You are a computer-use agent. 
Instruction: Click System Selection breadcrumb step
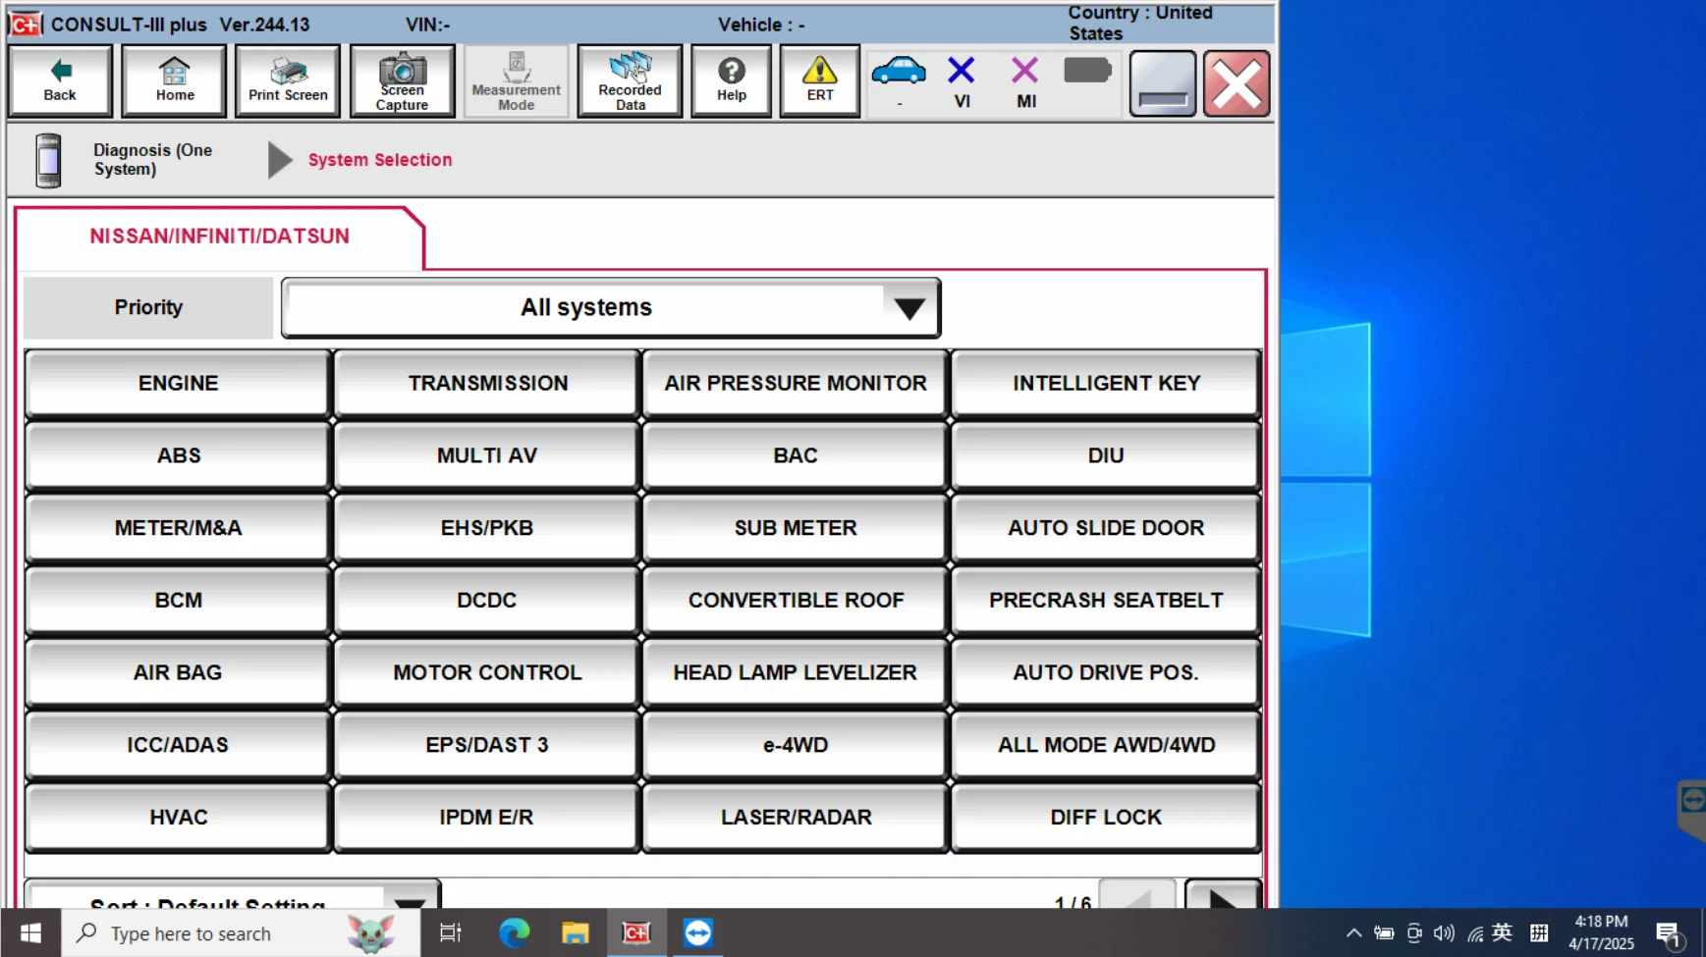[379, 160]
